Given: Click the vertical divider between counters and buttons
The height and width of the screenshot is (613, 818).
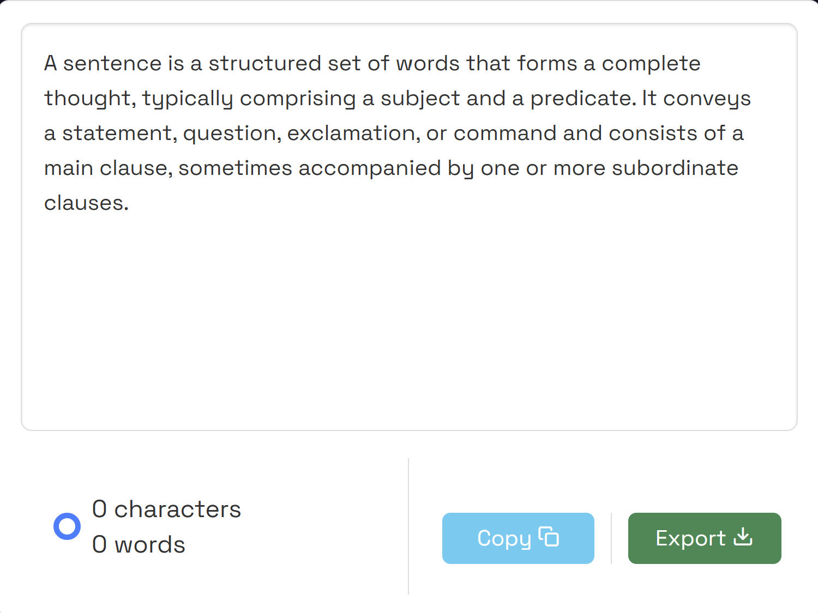Looking at the screenshot, I should [x=408, y=526].
